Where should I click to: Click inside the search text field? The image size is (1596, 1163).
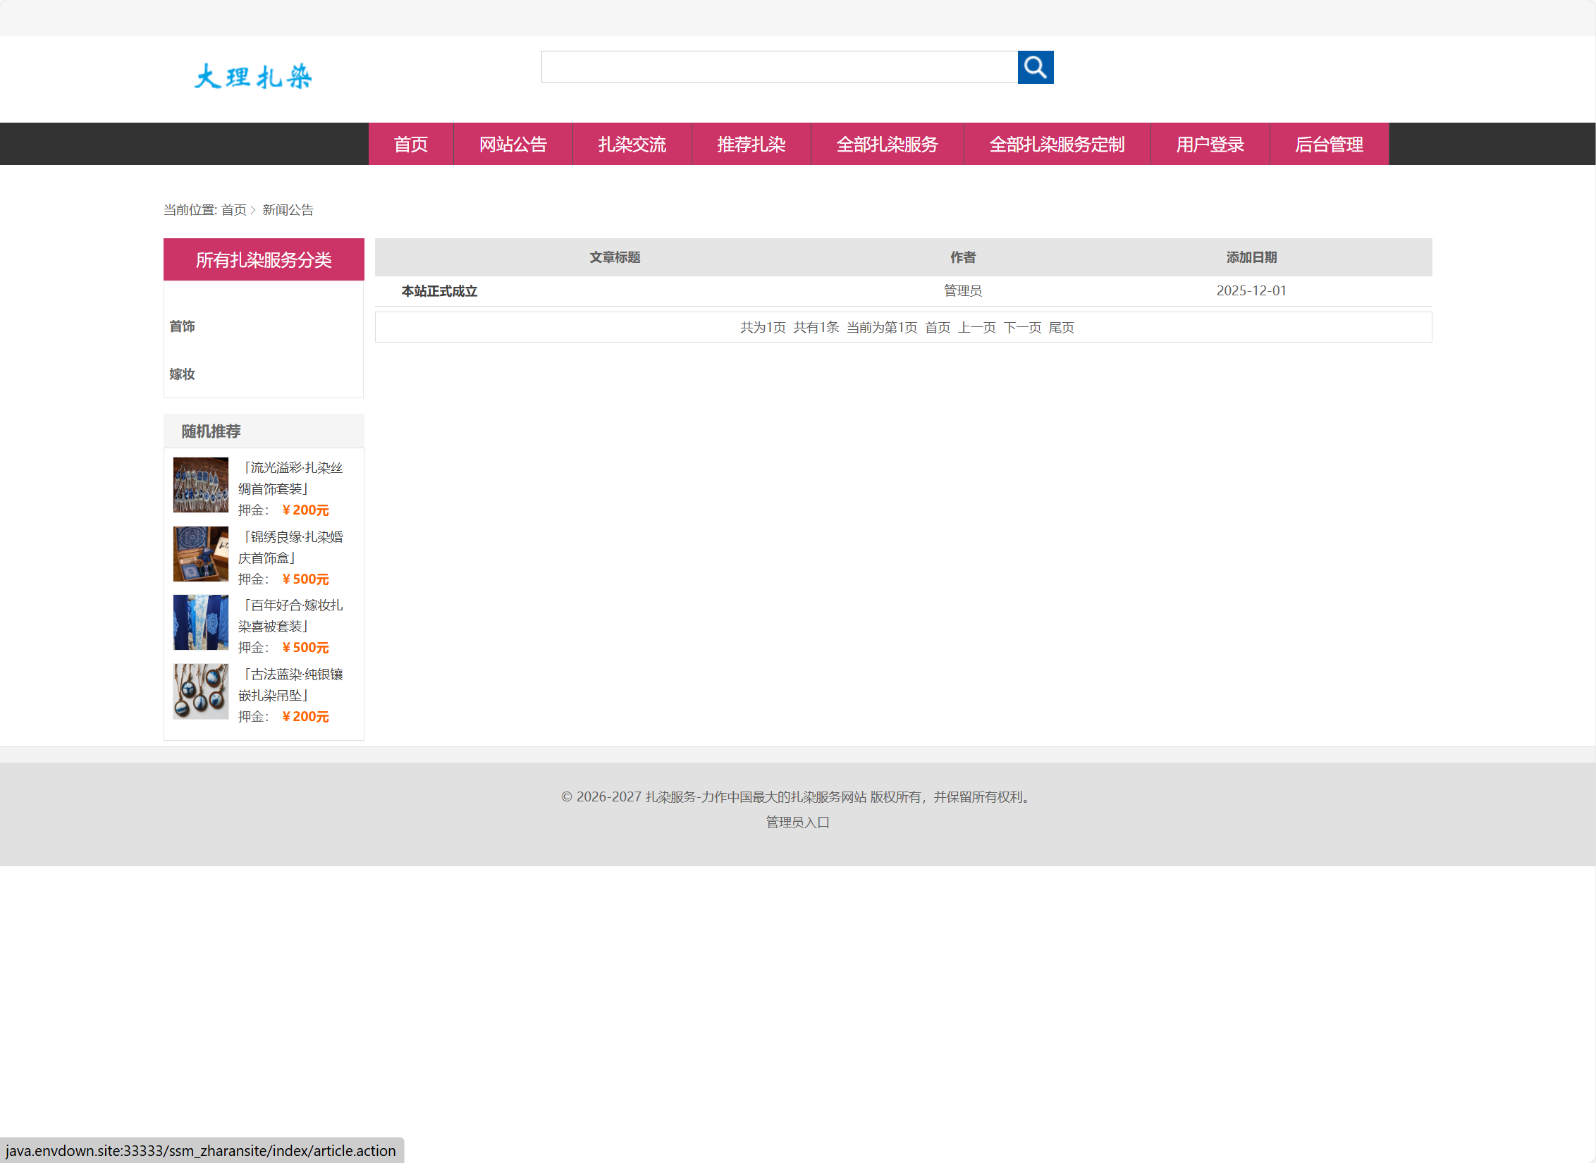point(779,67)
